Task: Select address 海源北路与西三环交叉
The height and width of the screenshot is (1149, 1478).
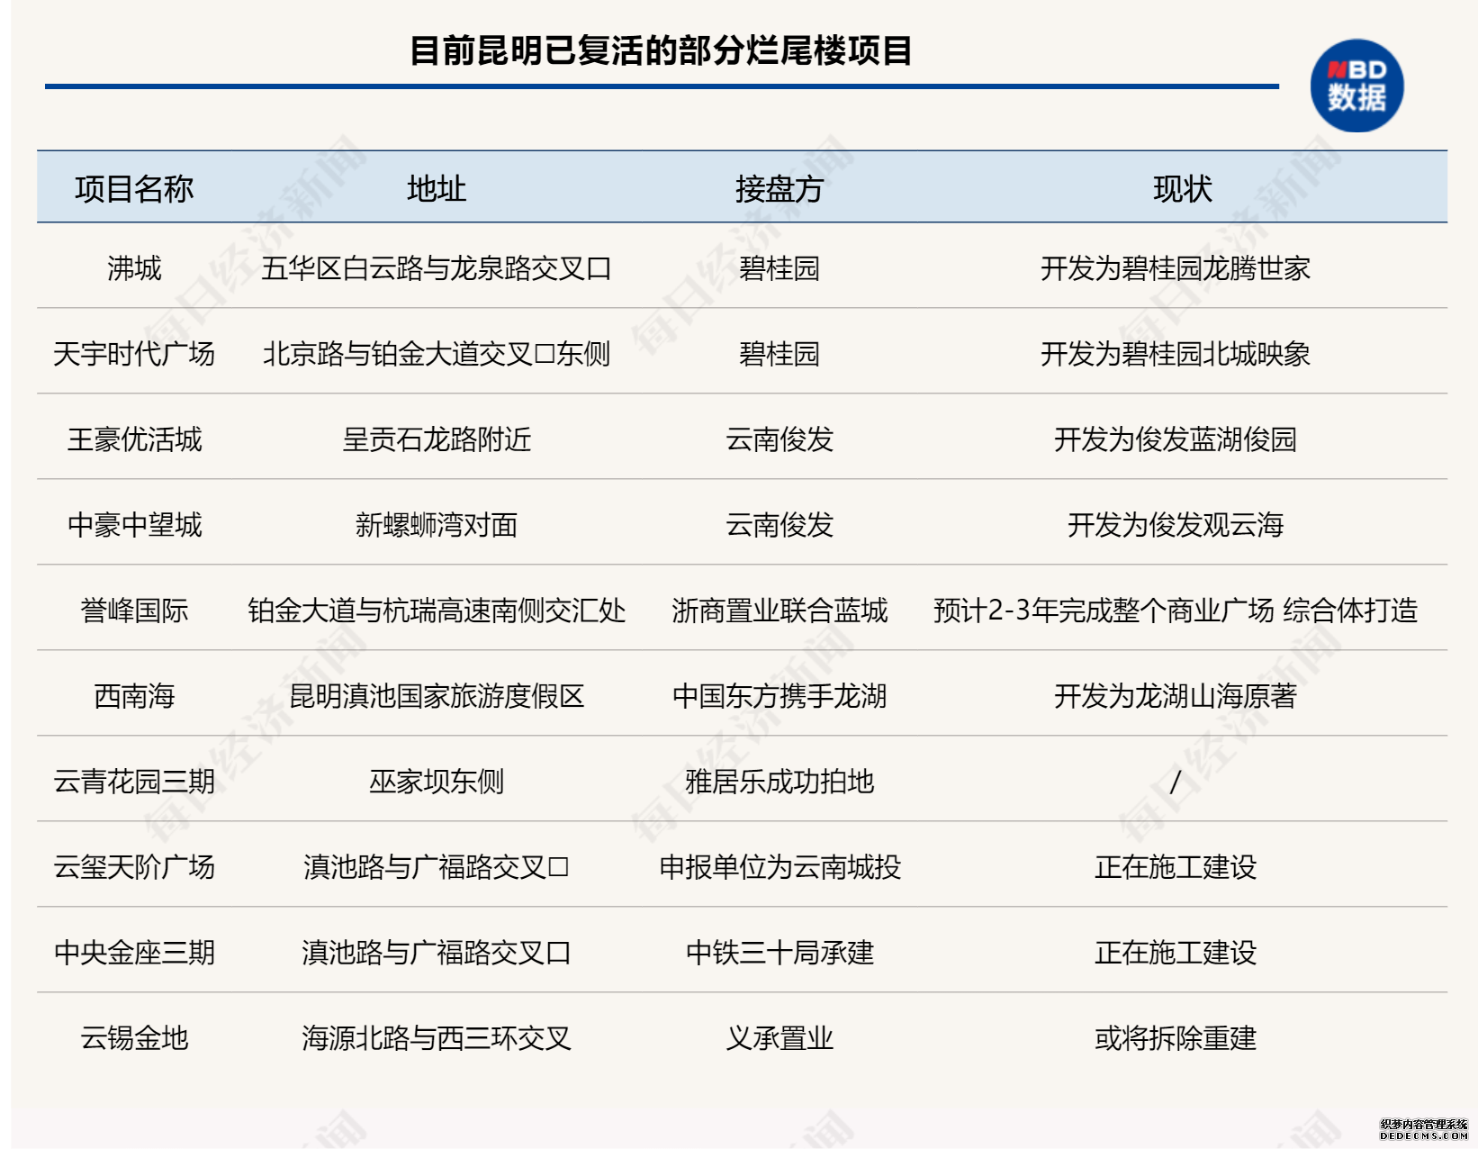Action: coord(437,1038)
